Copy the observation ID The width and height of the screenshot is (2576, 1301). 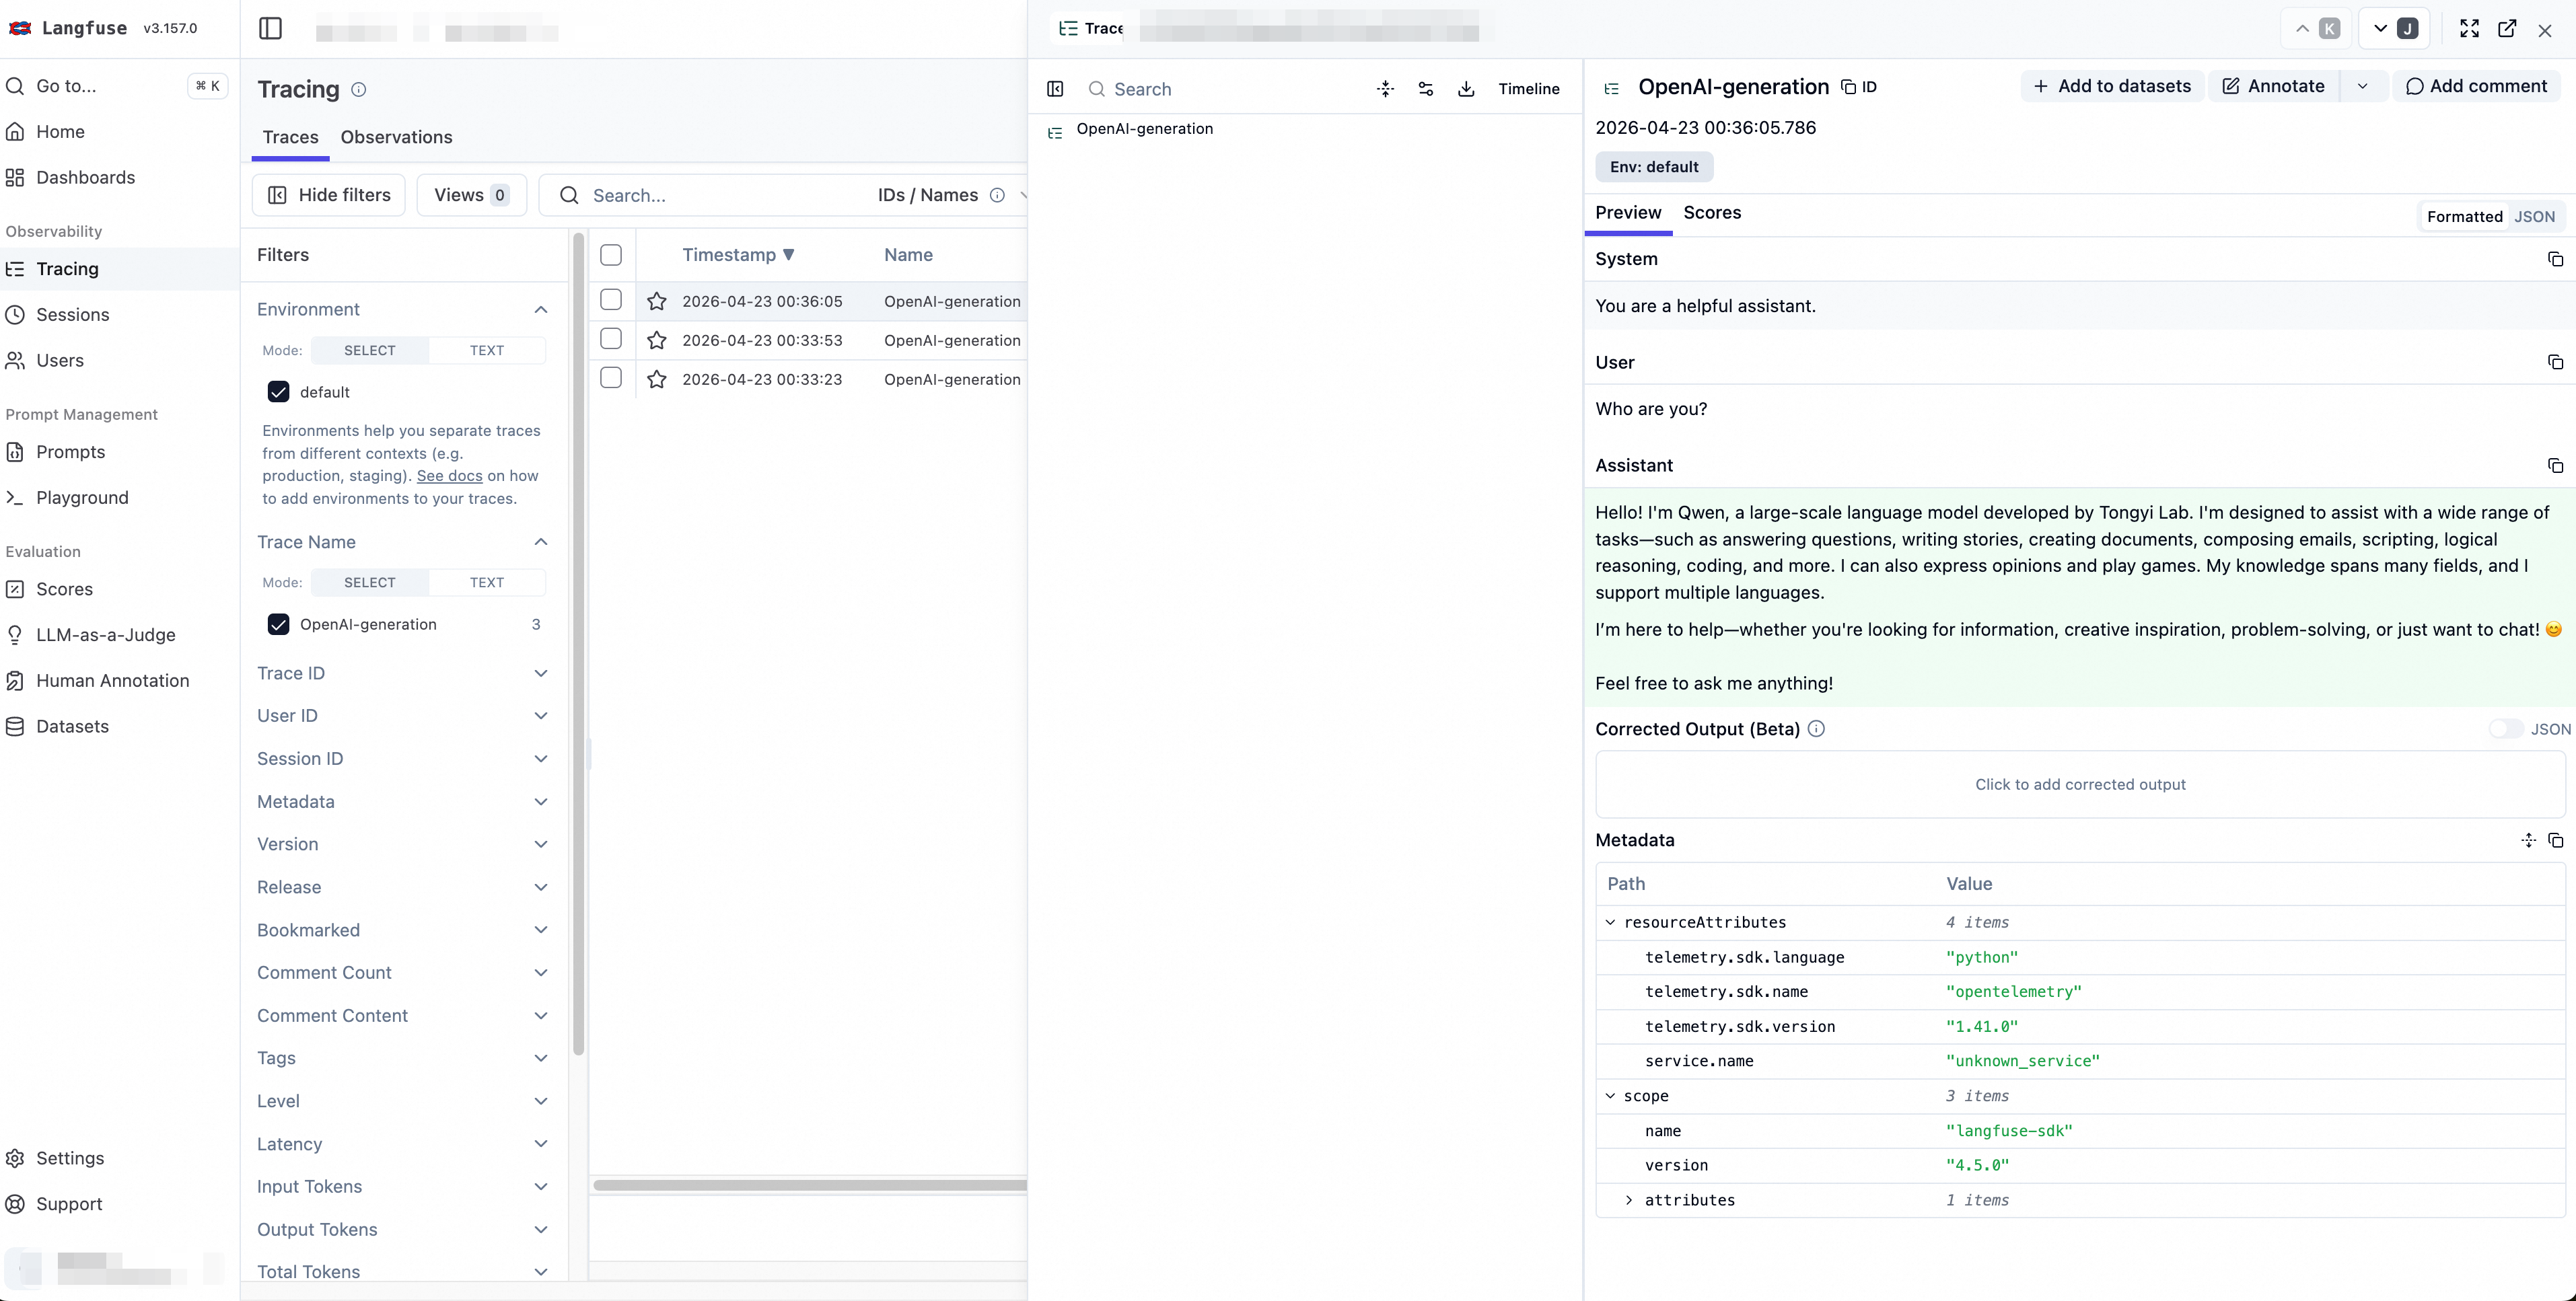[x=1859, y=87]
